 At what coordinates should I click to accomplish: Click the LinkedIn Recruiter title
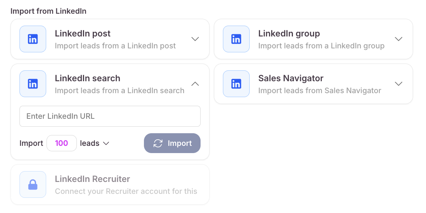click(92, 179)
